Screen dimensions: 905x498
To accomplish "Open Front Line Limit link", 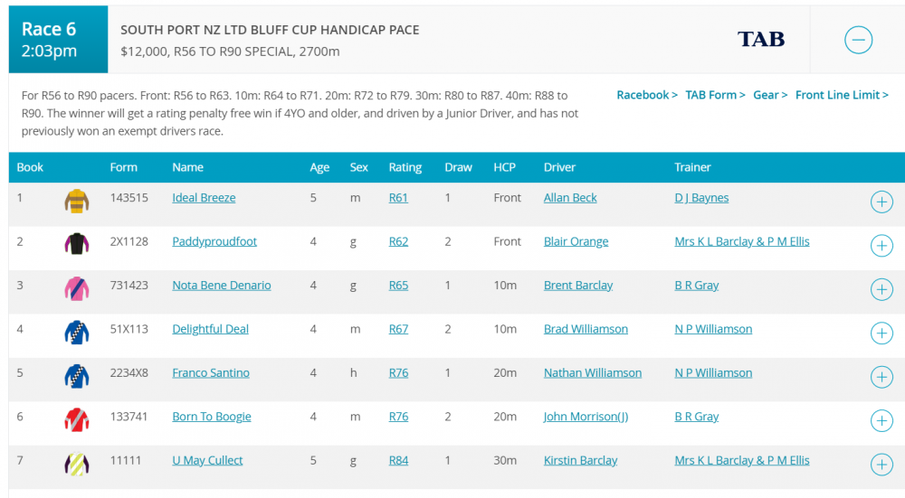I will coord(842,95).
